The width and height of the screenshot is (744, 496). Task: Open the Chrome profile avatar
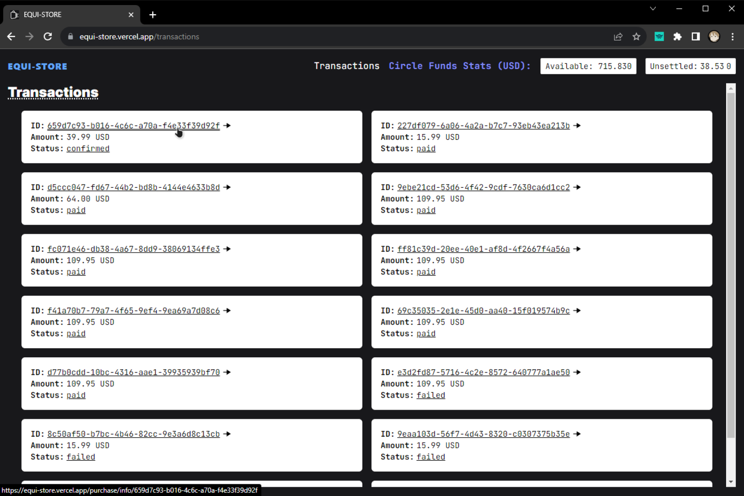tap(714, 37)
